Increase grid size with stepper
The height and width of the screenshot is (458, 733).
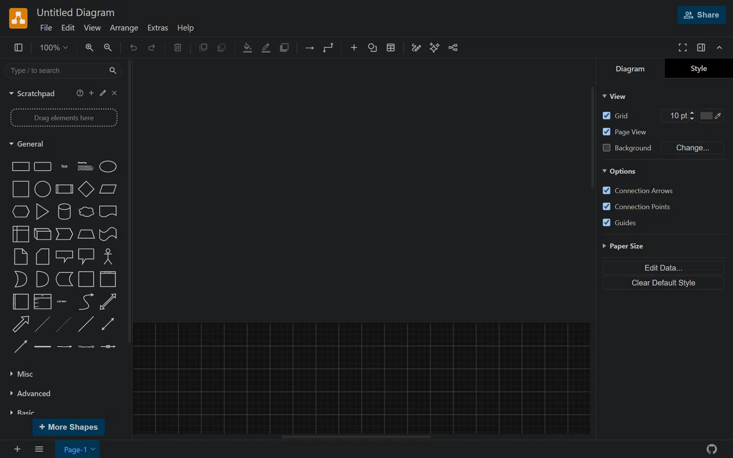[x=692, y=113]
